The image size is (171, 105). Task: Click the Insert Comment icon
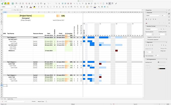coord(101,4)
